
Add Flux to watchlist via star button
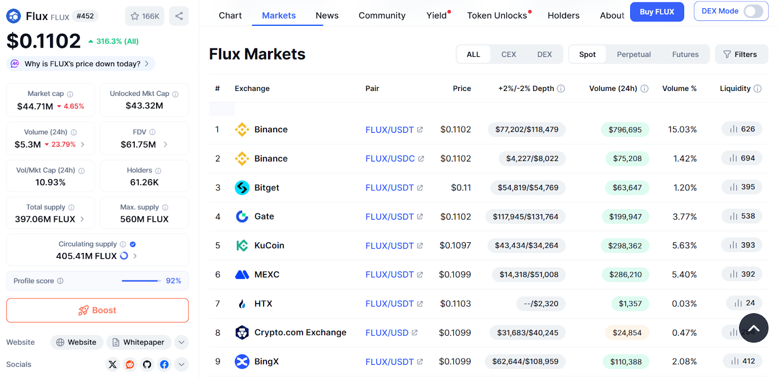point(144,16)
